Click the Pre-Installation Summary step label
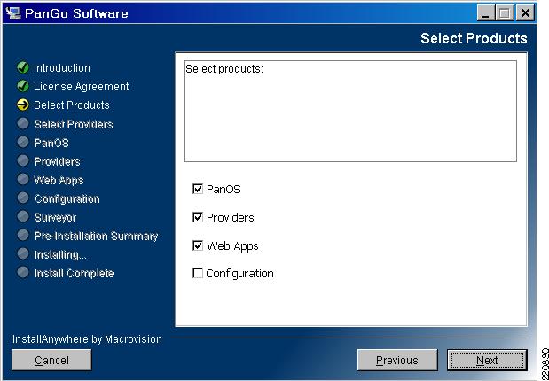Viewport: 549px width, 381px height. 97,237
